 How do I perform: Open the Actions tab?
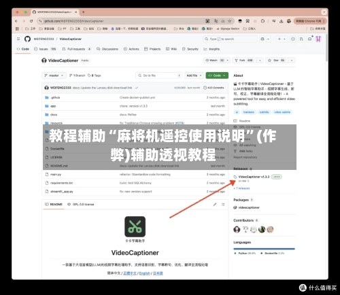coord(131,49)
